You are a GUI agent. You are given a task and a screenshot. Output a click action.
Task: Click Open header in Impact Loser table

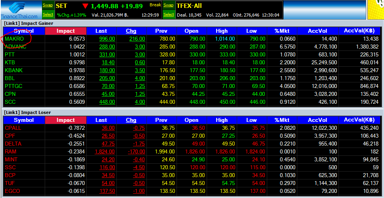pos(192,120)
